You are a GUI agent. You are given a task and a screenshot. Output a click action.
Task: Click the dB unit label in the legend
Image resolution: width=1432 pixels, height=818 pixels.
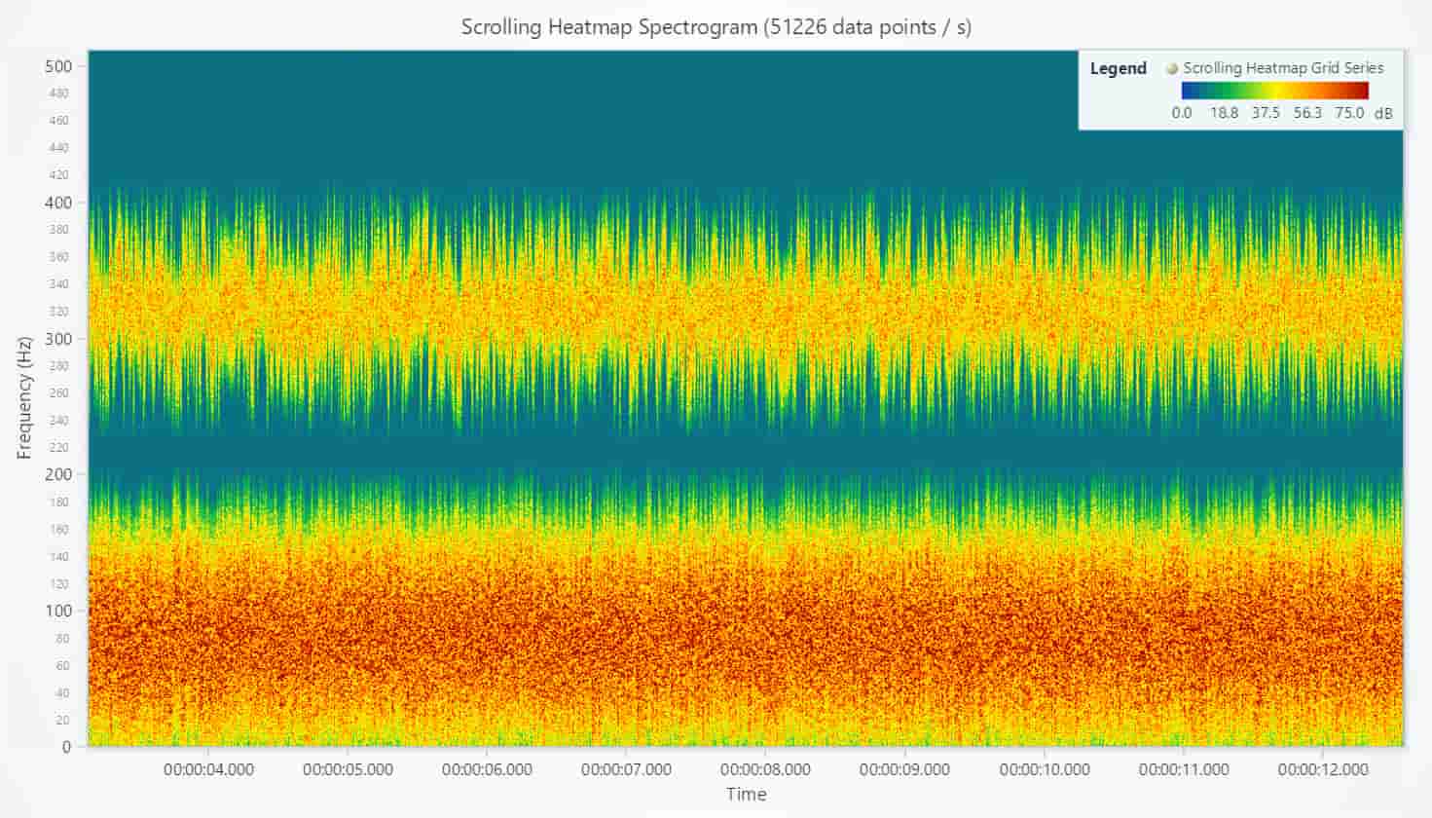(x=1383, y=114)
